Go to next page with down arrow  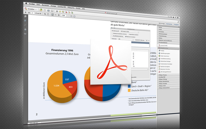point(29,13)
